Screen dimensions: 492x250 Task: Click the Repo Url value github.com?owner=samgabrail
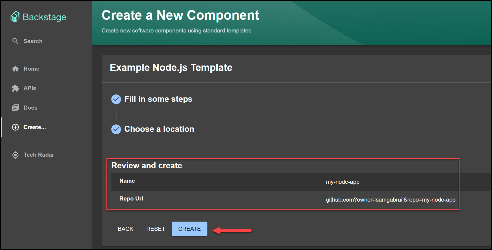[390, 200]
